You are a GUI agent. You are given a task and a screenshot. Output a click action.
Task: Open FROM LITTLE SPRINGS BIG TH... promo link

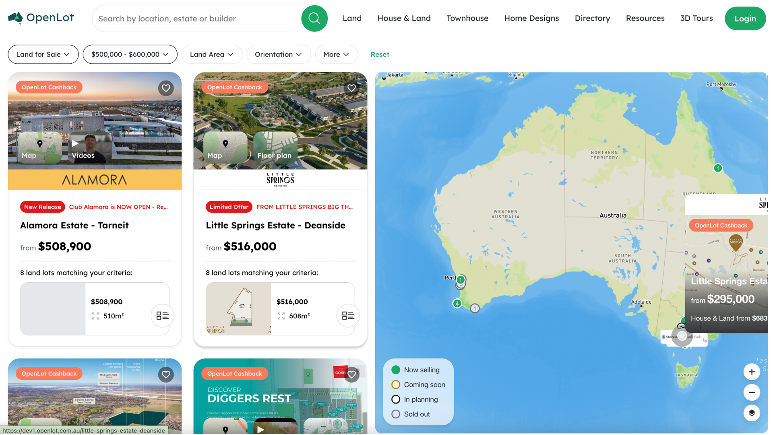click(x=304, y=207)
